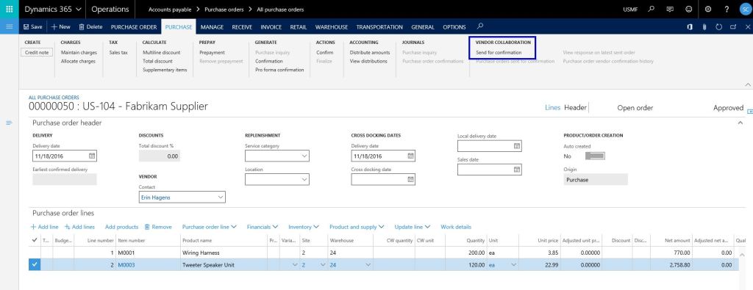Click Delete in the action pane

90,27
